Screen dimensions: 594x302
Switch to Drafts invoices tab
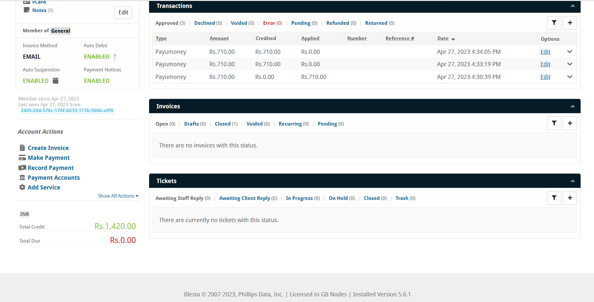pyautogui.click(x=195, y=124)
